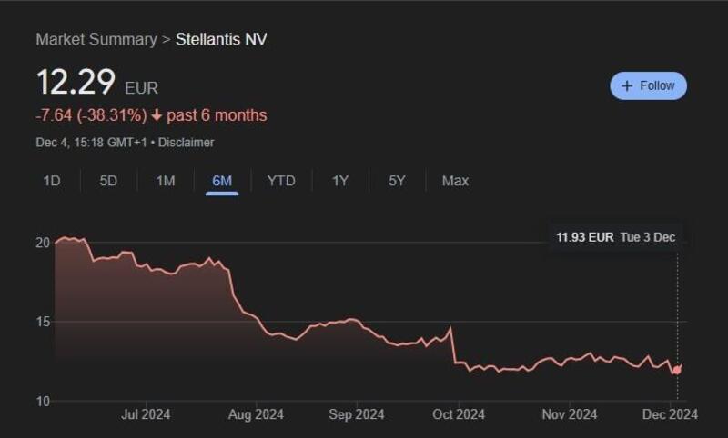Click the red down arrow icon

tap(157, 114)
